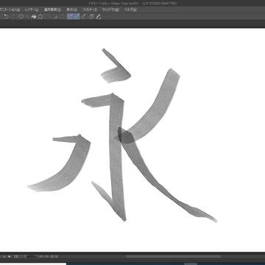Open the フィルター (Filter) menu

tap(89, 10)
